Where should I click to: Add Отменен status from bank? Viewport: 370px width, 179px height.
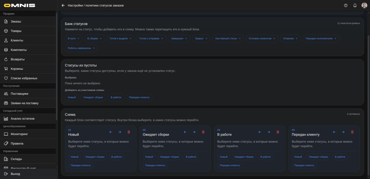290,39
